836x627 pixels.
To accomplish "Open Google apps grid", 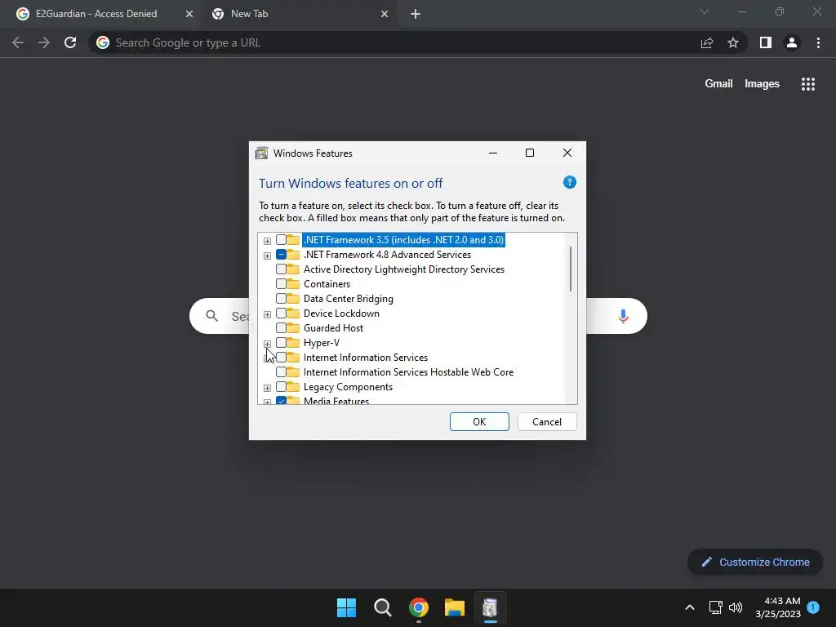I will point(808,84).
